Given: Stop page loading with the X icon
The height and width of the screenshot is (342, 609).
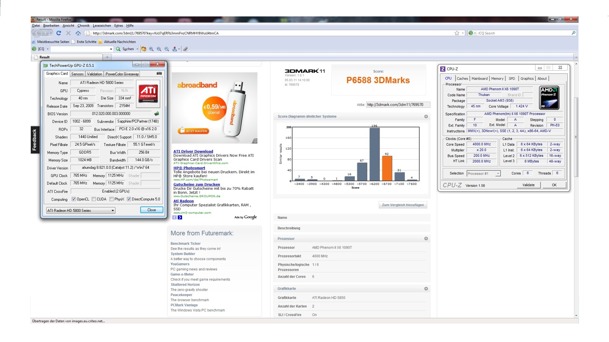Looking at the screenshot, I should [x=68, y=33].
